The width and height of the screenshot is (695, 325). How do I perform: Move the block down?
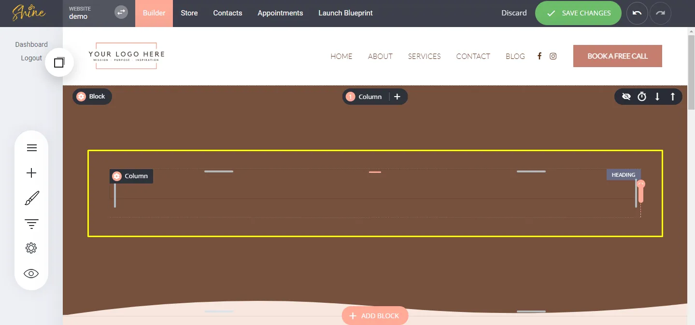657,97
